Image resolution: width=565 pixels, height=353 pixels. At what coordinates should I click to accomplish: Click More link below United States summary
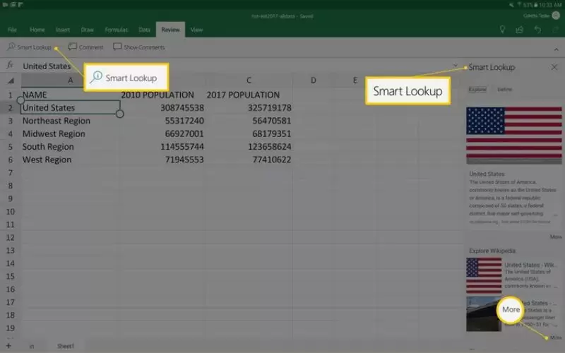point(556,237)
